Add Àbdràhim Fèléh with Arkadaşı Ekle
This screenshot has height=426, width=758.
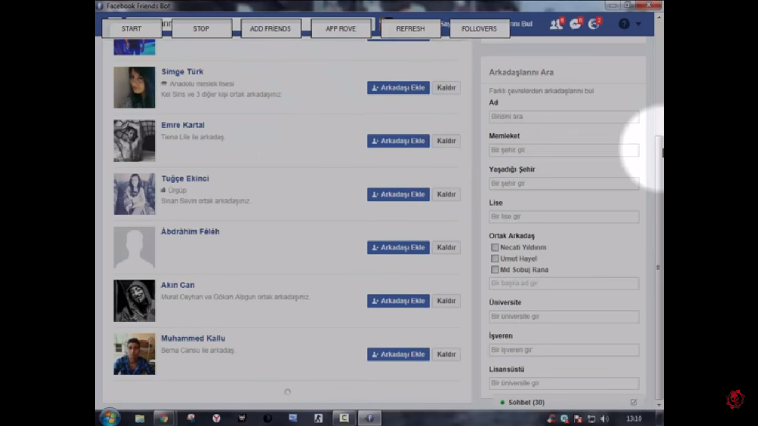click(398, 248)
